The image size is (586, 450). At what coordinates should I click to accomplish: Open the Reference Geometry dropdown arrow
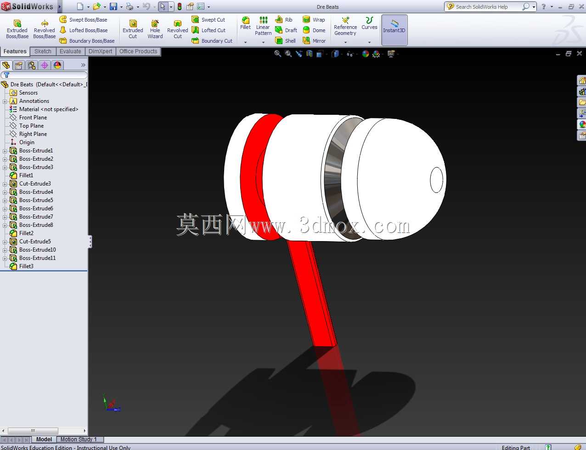(x=345, y=42)
